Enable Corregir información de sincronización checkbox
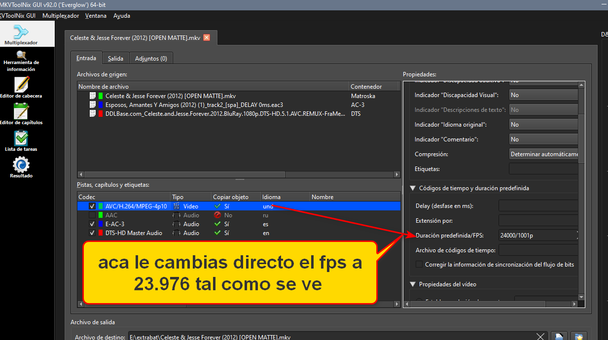This screenshot has width=608, height=340. click(x=419, y=265)
